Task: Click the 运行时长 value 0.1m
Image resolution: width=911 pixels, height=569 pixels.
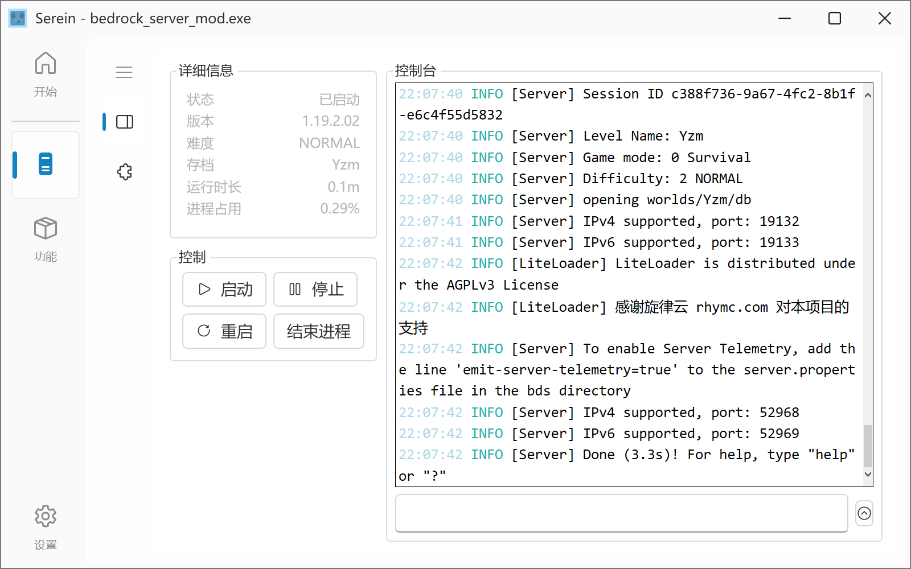Action: (x=343, y=187)
